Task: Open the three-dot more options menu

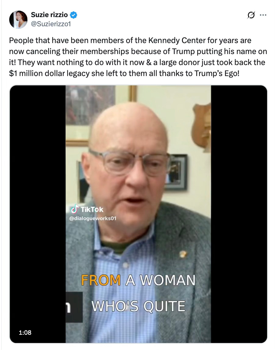Action: (x=263, y=15)
